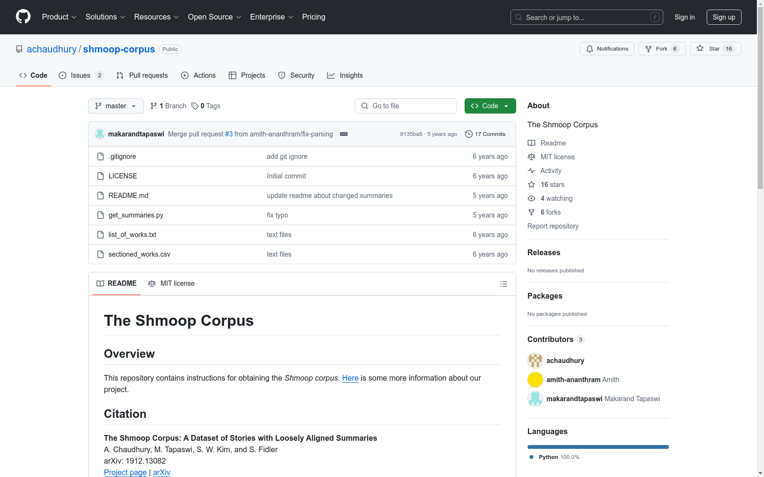
Task: Open sectioned_works.csv file
Action: coord(139,254)
